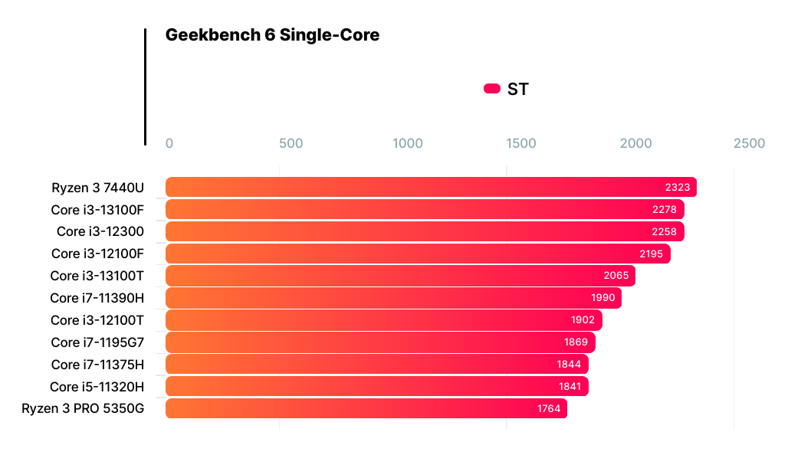
Task: Click the 1764 score value label
Action: 549,408
